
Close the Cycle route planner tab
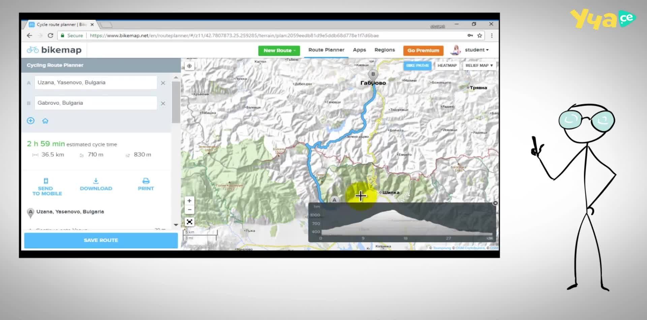coord(92,25)
